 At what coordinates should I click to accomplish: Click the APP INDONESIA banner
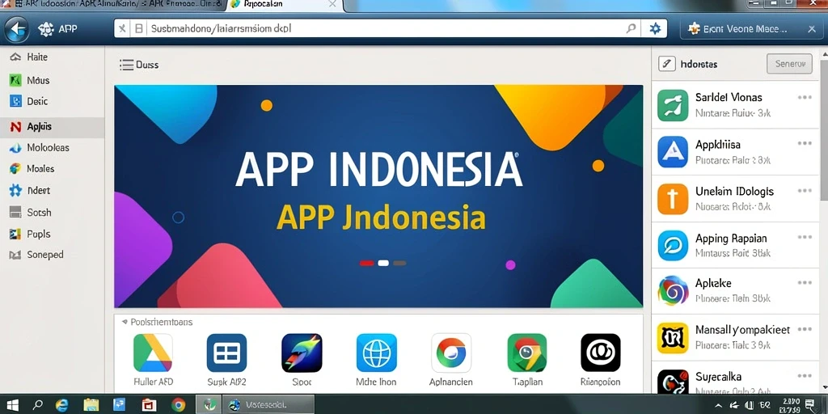pyautogui.click(x=378, y=196)
